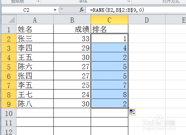Select row 10 header
The image size is (186, 135).
[9, 113]
